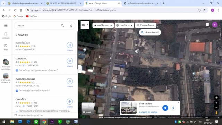This screenshot has width=222, height=125.
Task: Click the search this area button
Action: (x=150, y=32)
